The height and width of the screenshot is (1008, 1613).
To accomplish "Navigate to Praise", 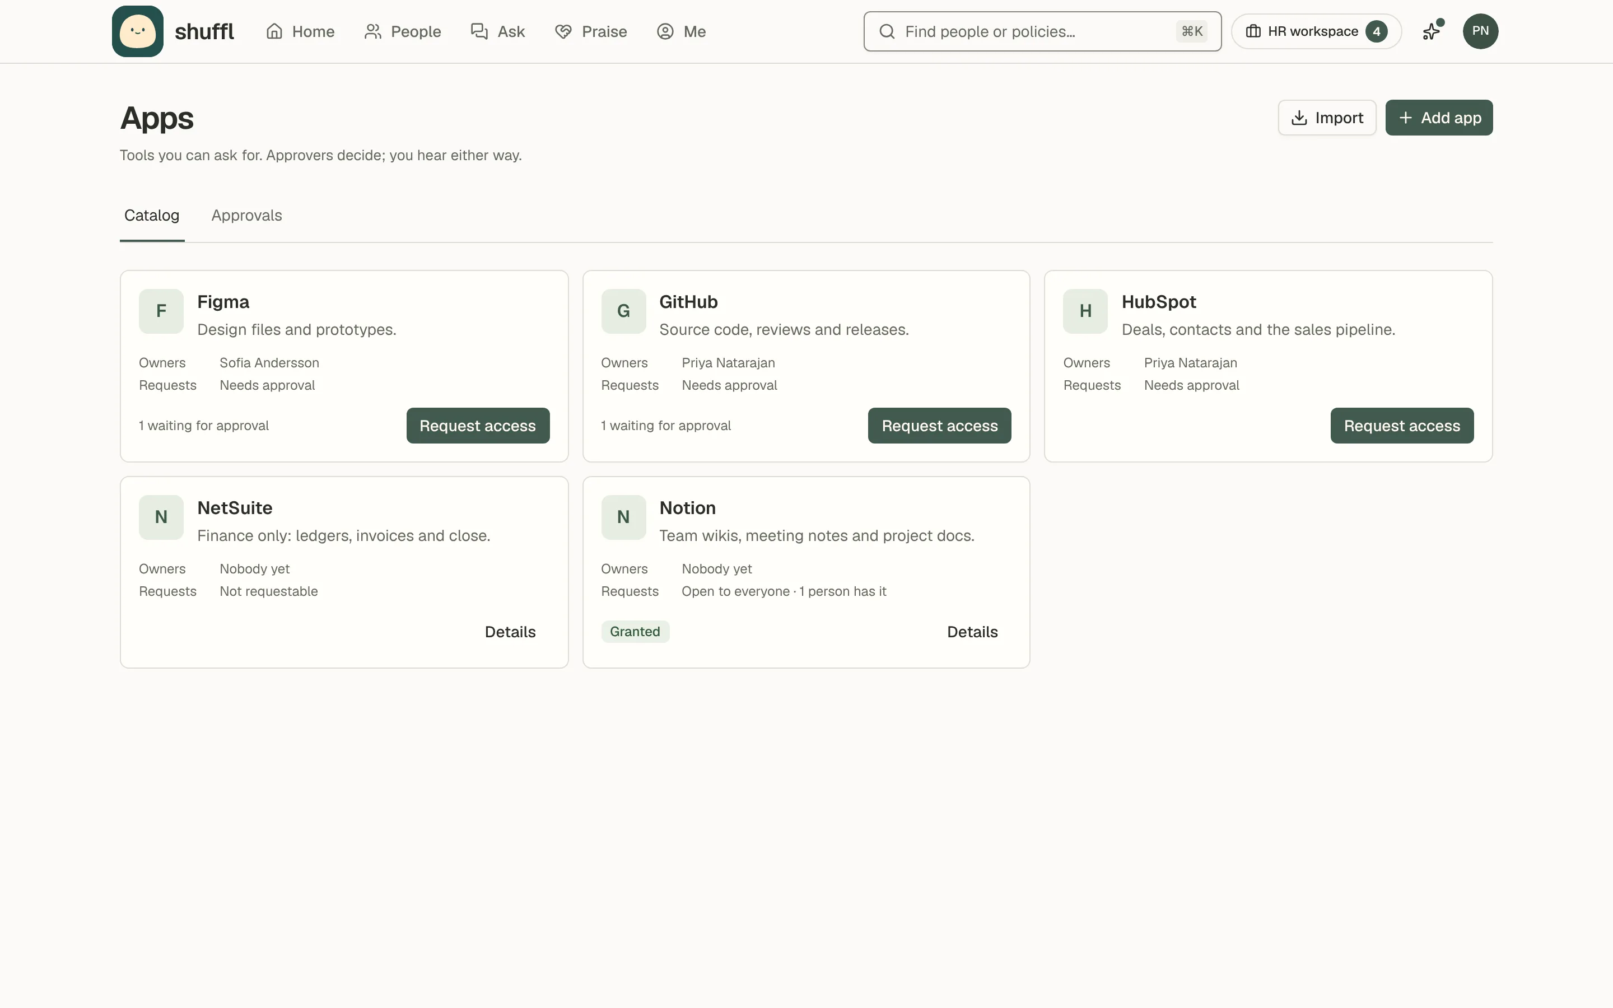I will click(x=590, y=31).
